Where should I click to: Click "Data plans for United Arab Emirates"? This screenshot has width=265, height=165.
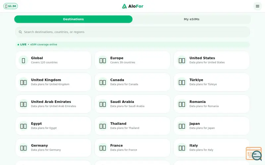coord(54,106)
